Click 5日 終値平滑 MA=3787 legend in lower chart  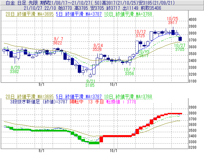point(79,97)
